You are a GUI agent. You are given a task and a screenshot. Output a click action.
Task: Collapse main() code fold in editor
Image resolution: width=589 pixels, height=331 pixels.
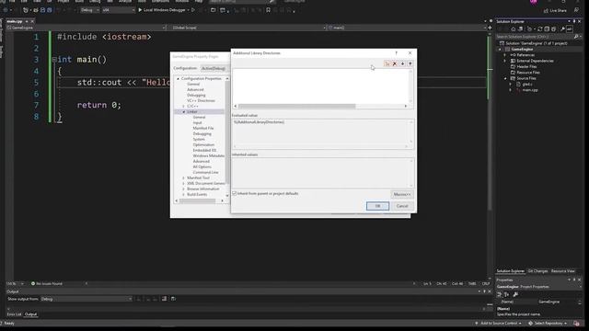pyautogui.click(x=54, y=59)
